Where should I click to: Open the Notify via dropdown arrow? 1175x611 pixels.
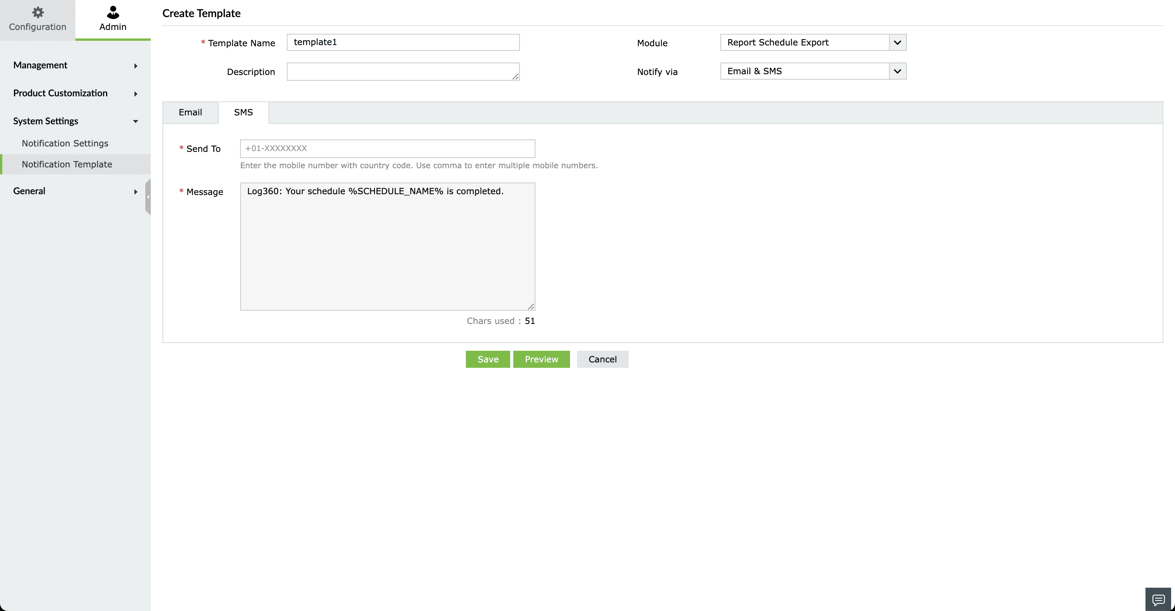point(897,71)
